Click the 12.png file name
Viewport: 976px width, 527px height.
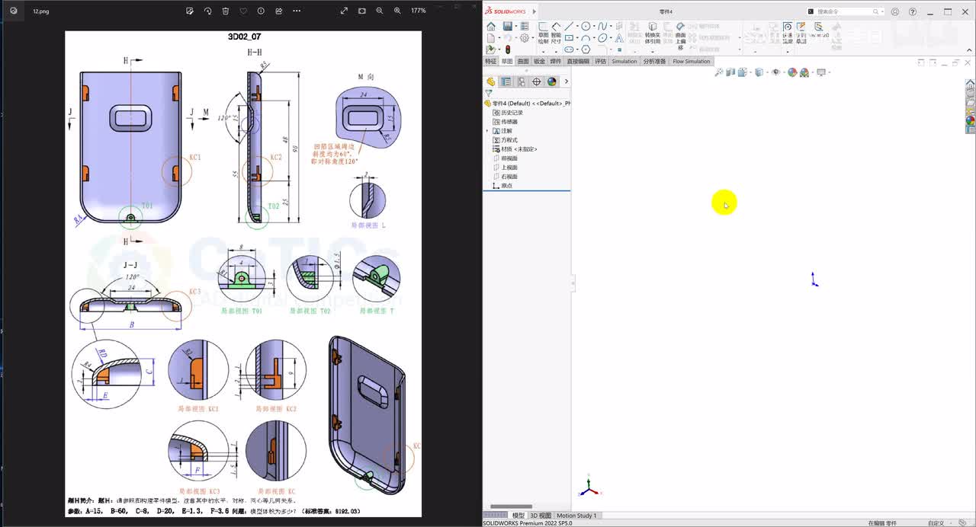point(40,11)
